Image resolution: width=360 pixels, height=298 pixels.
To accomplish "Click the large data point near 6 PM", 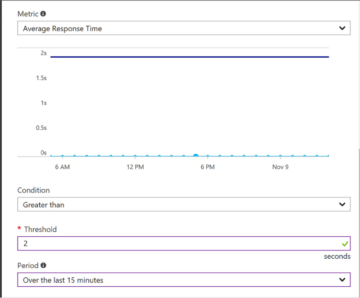I will click(x=195, y=156).
